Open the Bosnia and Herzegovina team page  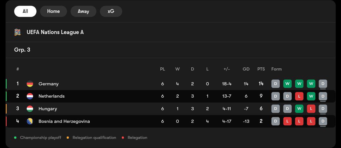point(64,121)
